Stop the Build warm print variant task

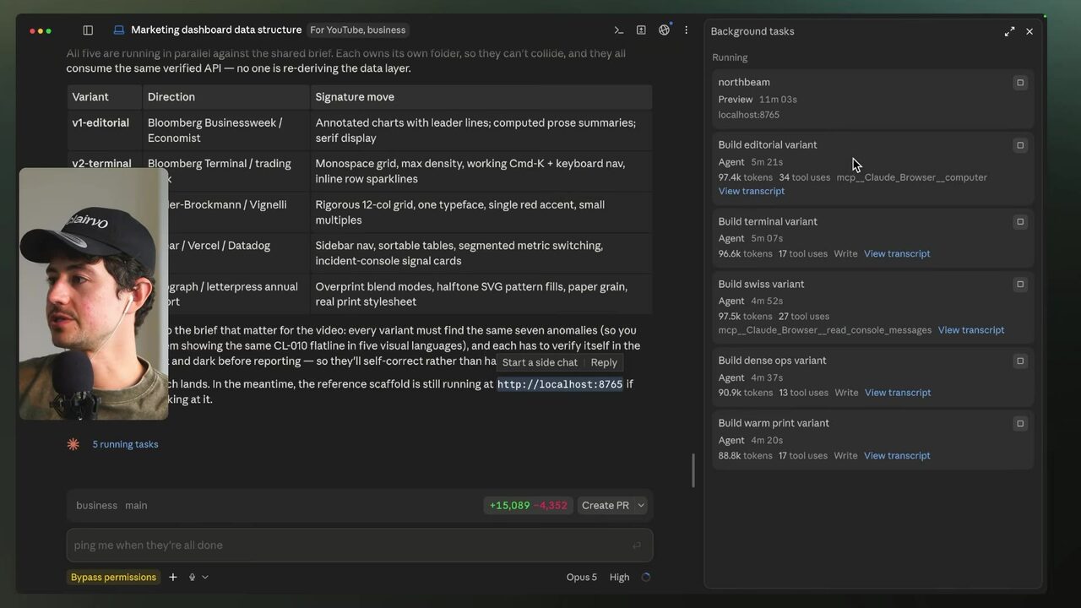click(x=1020, y=424)
